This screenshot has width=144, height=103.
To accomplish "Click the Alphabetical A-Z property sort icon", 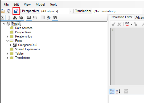I will click(118, 92).
